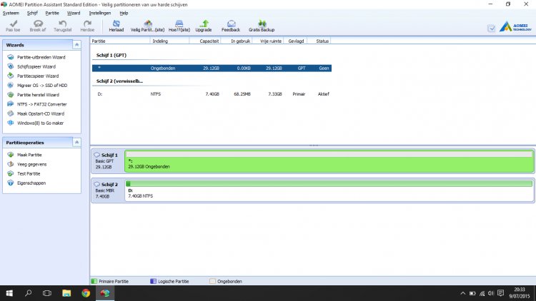This screenshot has width=536, height=301.
Task: Open the Systeem menu
Action: point(11,13)
